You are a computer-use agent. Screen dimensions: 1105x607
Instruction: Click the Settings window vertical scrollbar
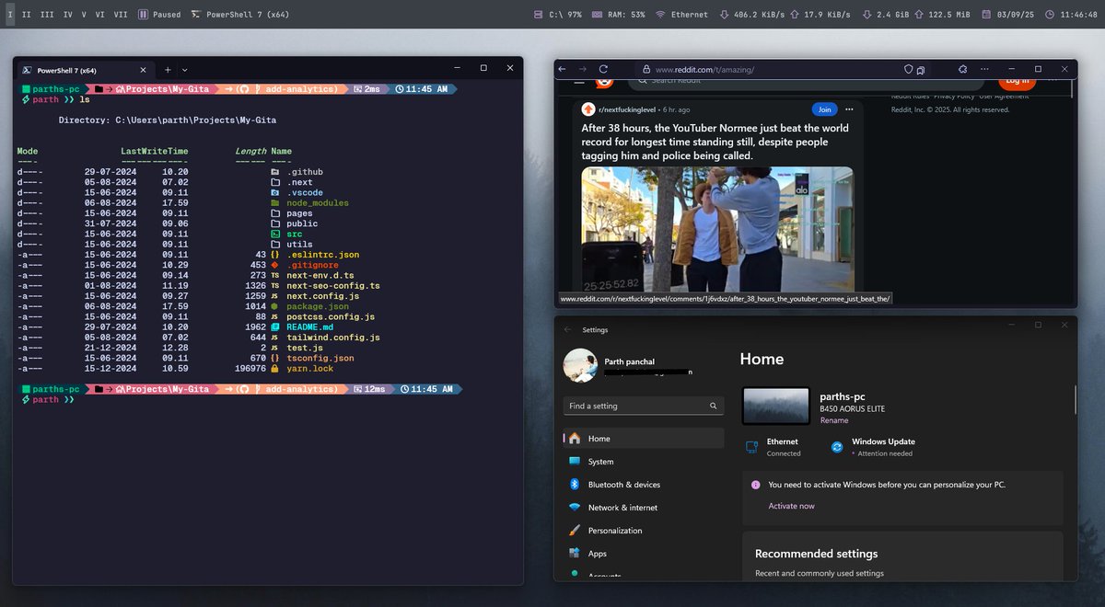coord(1074,400)
